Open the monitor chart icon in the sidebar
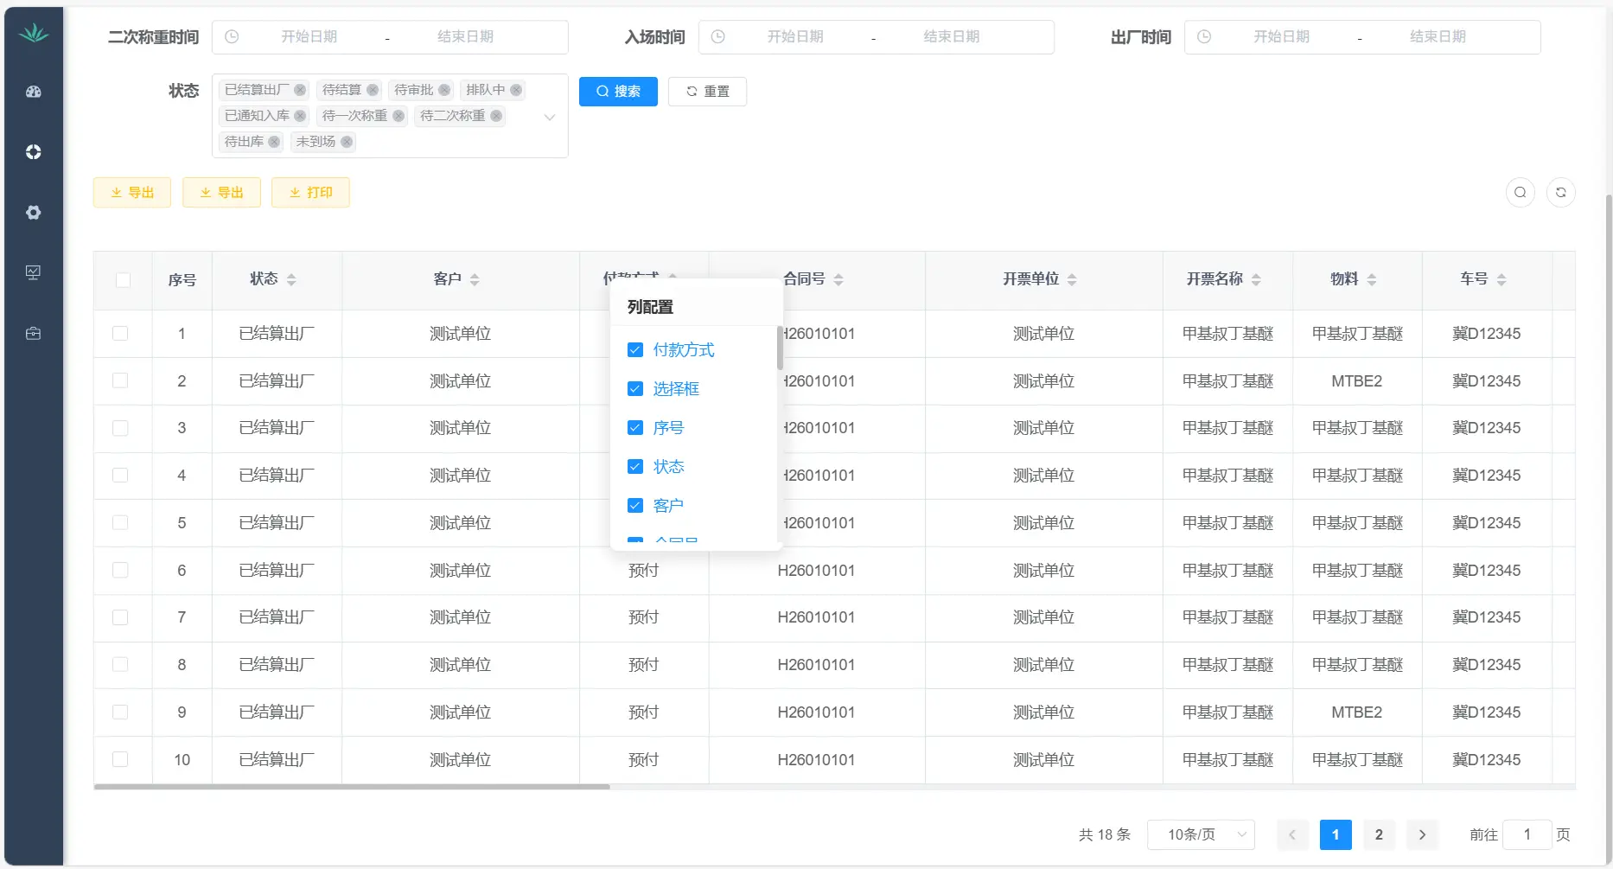The image size is (1613, 869). click(x=34, y=273)
